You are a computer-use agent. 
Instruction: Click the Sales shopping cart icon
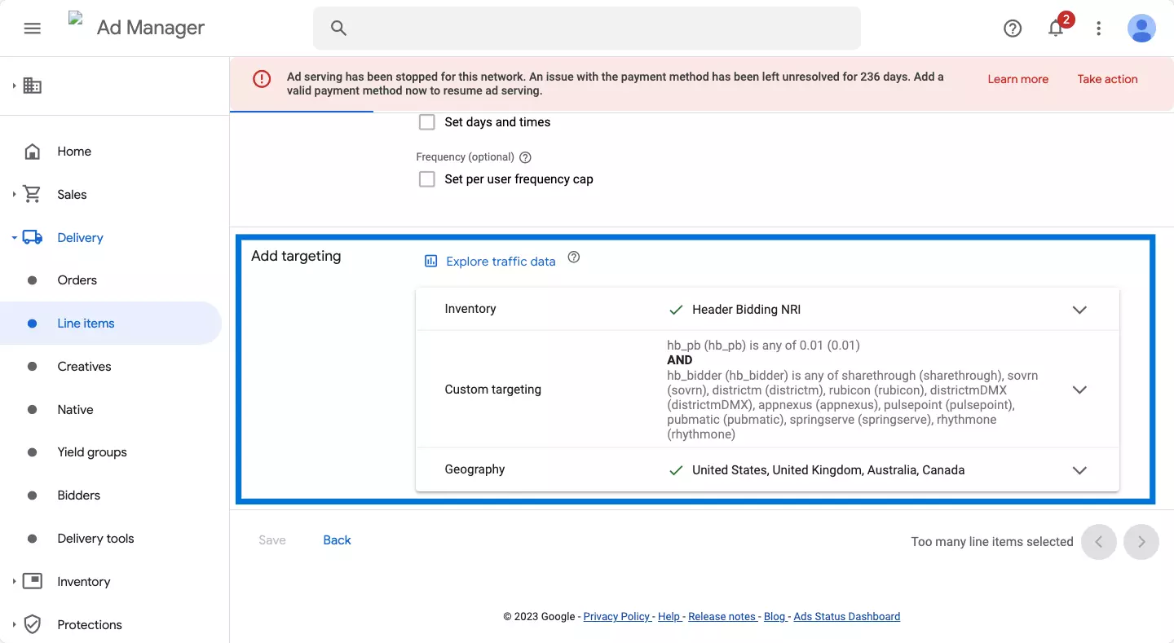33,195
